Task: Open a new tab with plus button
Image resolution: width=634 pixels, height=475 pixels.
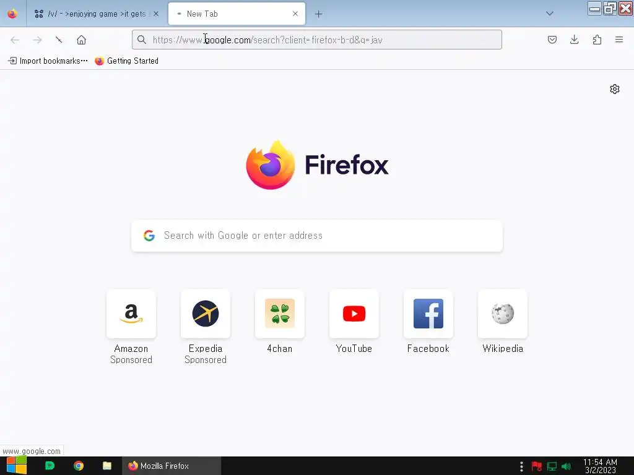Action: 319,14
